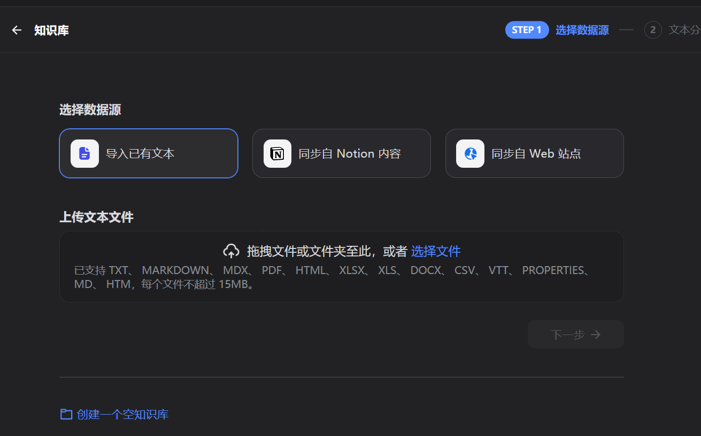Viewport: 701px width, 436px height.
Task: Click the document icon on 导入已有文本
Action: click(x=84, y=153)
